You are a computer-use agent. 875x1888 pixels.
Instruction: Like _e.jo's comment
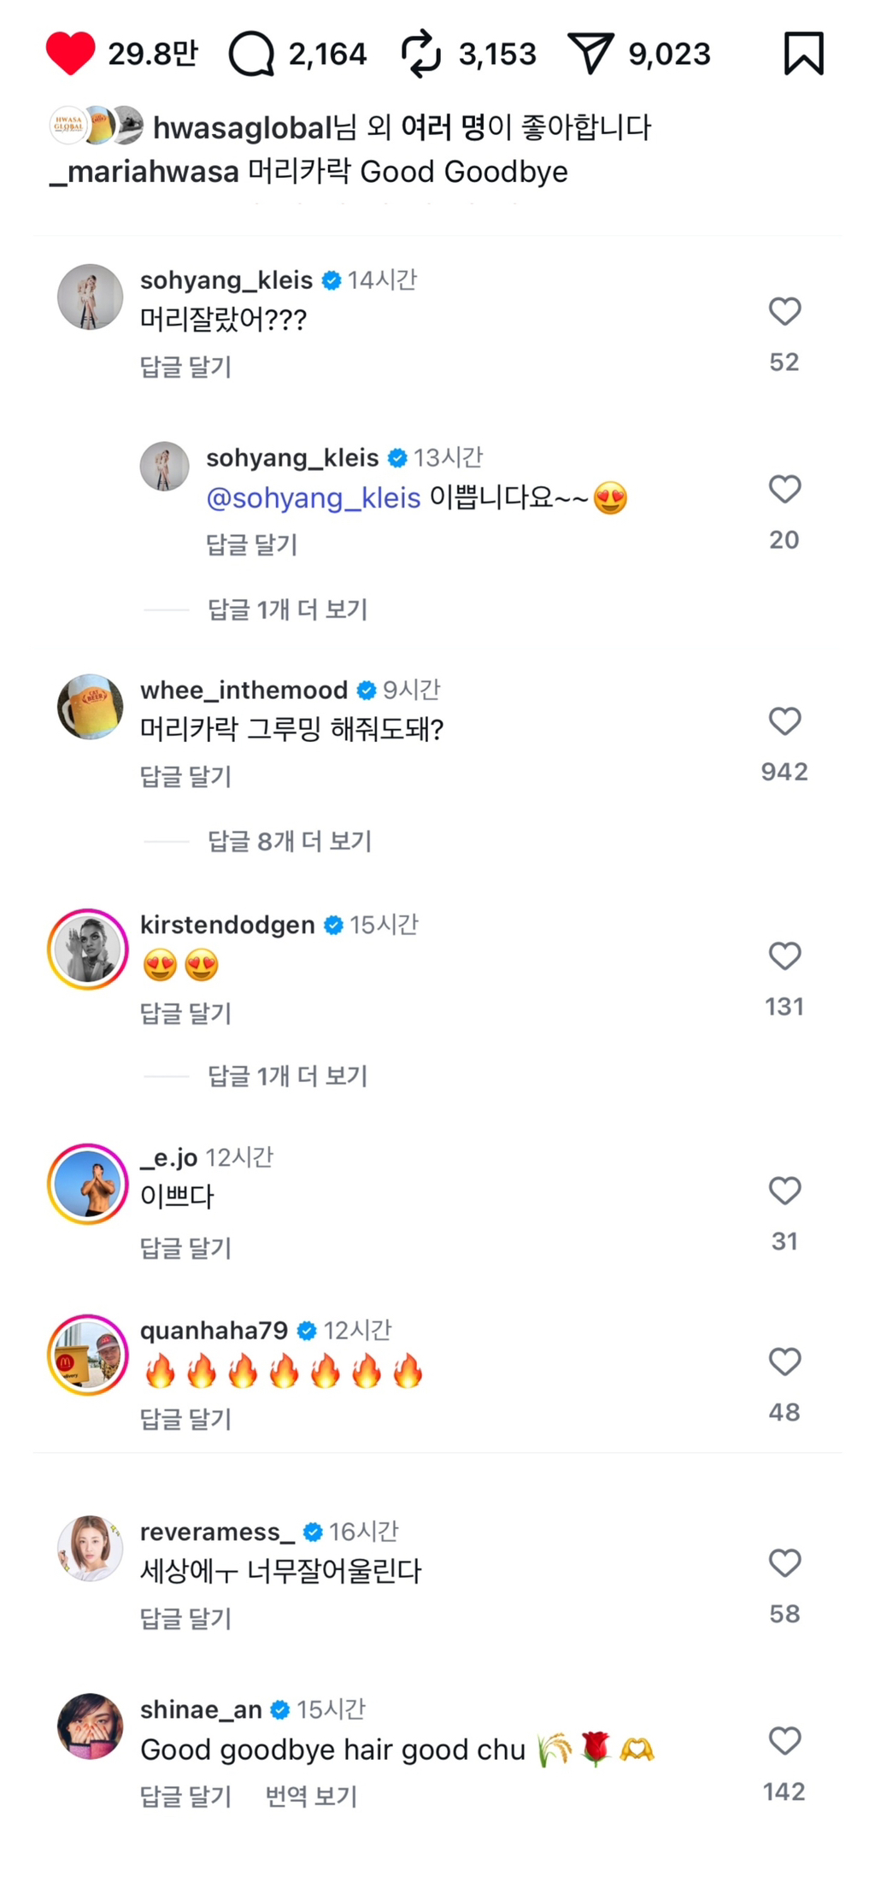(784, 1191)
